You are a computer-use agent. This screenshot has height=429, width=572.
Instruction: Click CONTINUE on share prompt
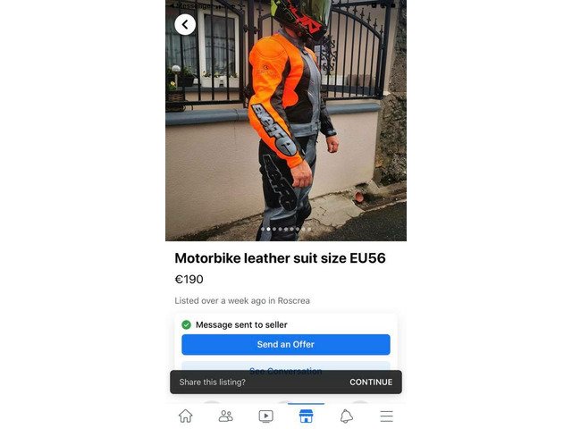tap(371, 382)
